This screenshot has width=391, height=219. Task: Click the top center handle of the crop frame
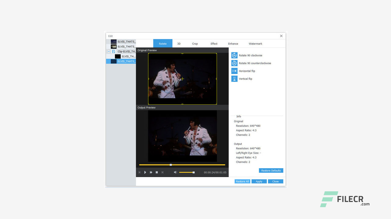[182, 53]
